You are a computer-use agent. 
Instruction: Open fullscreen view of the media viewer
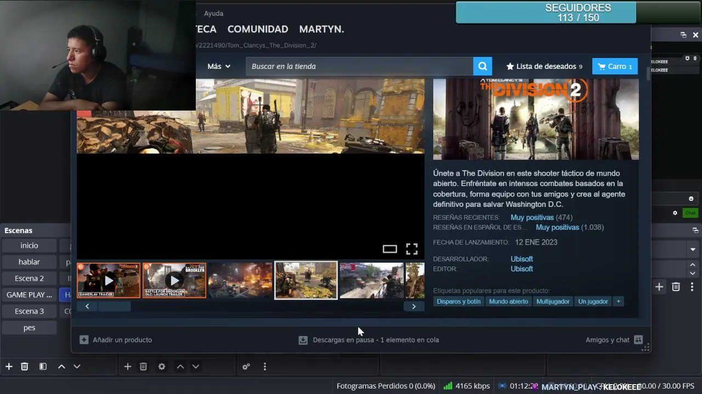[x=412, y=249]
